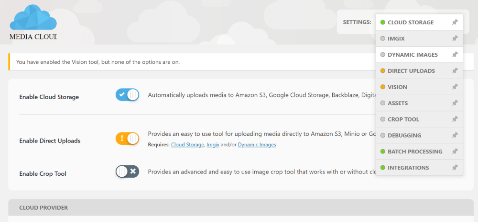
Task: Pin the Batch Processing settings entry
Action: click(455, 151)
